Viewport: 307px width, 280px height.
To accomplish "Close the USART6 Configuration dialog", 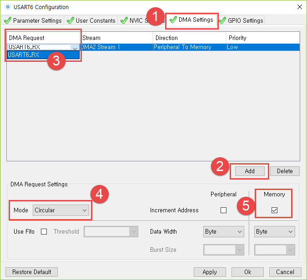I will [x=299, y=7].
